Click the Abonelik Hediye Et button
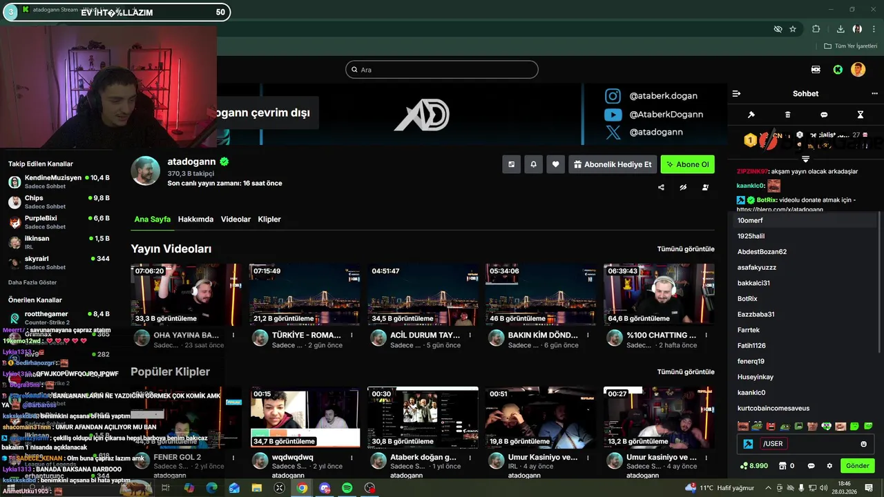The width and height of the screenshot is (884, 497). tap(612, 164)
